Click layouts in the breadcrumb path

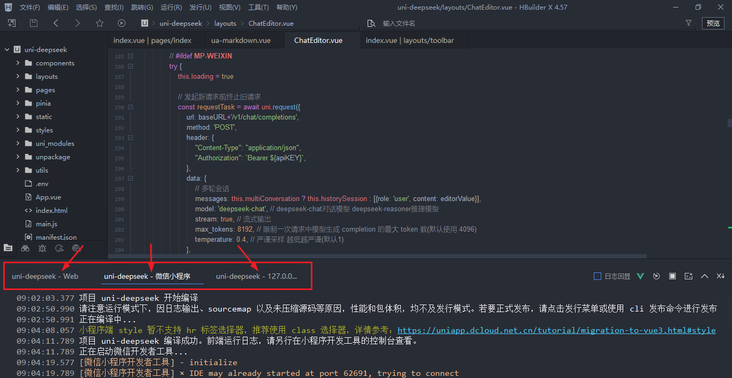(225, 23)
